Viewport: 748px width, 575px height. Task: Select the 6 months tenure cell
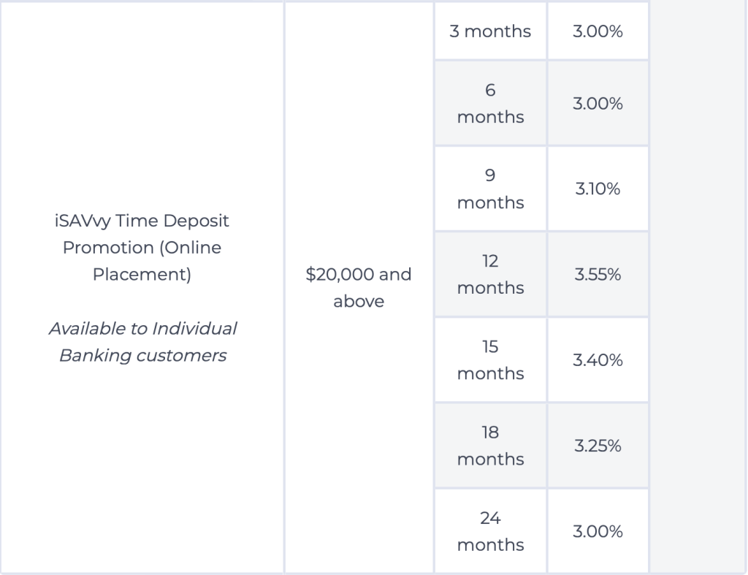pyautogui.click(x=490, y=103)
